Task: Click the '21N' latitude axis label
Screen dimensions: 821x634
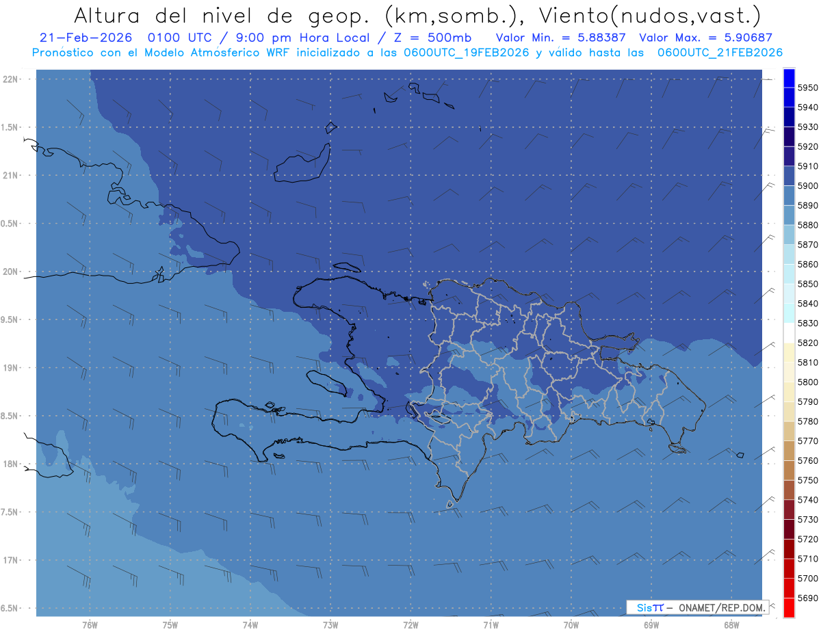Action: point(12,176)
